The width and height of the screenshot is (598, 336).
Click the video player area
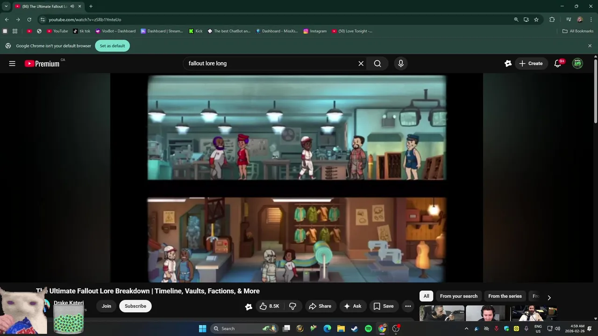297,178
